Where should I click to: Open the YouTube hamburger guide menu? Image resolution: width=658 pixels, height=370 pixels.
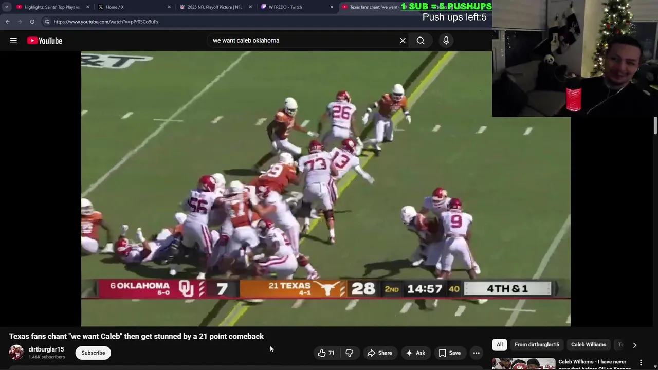[13, 41]
